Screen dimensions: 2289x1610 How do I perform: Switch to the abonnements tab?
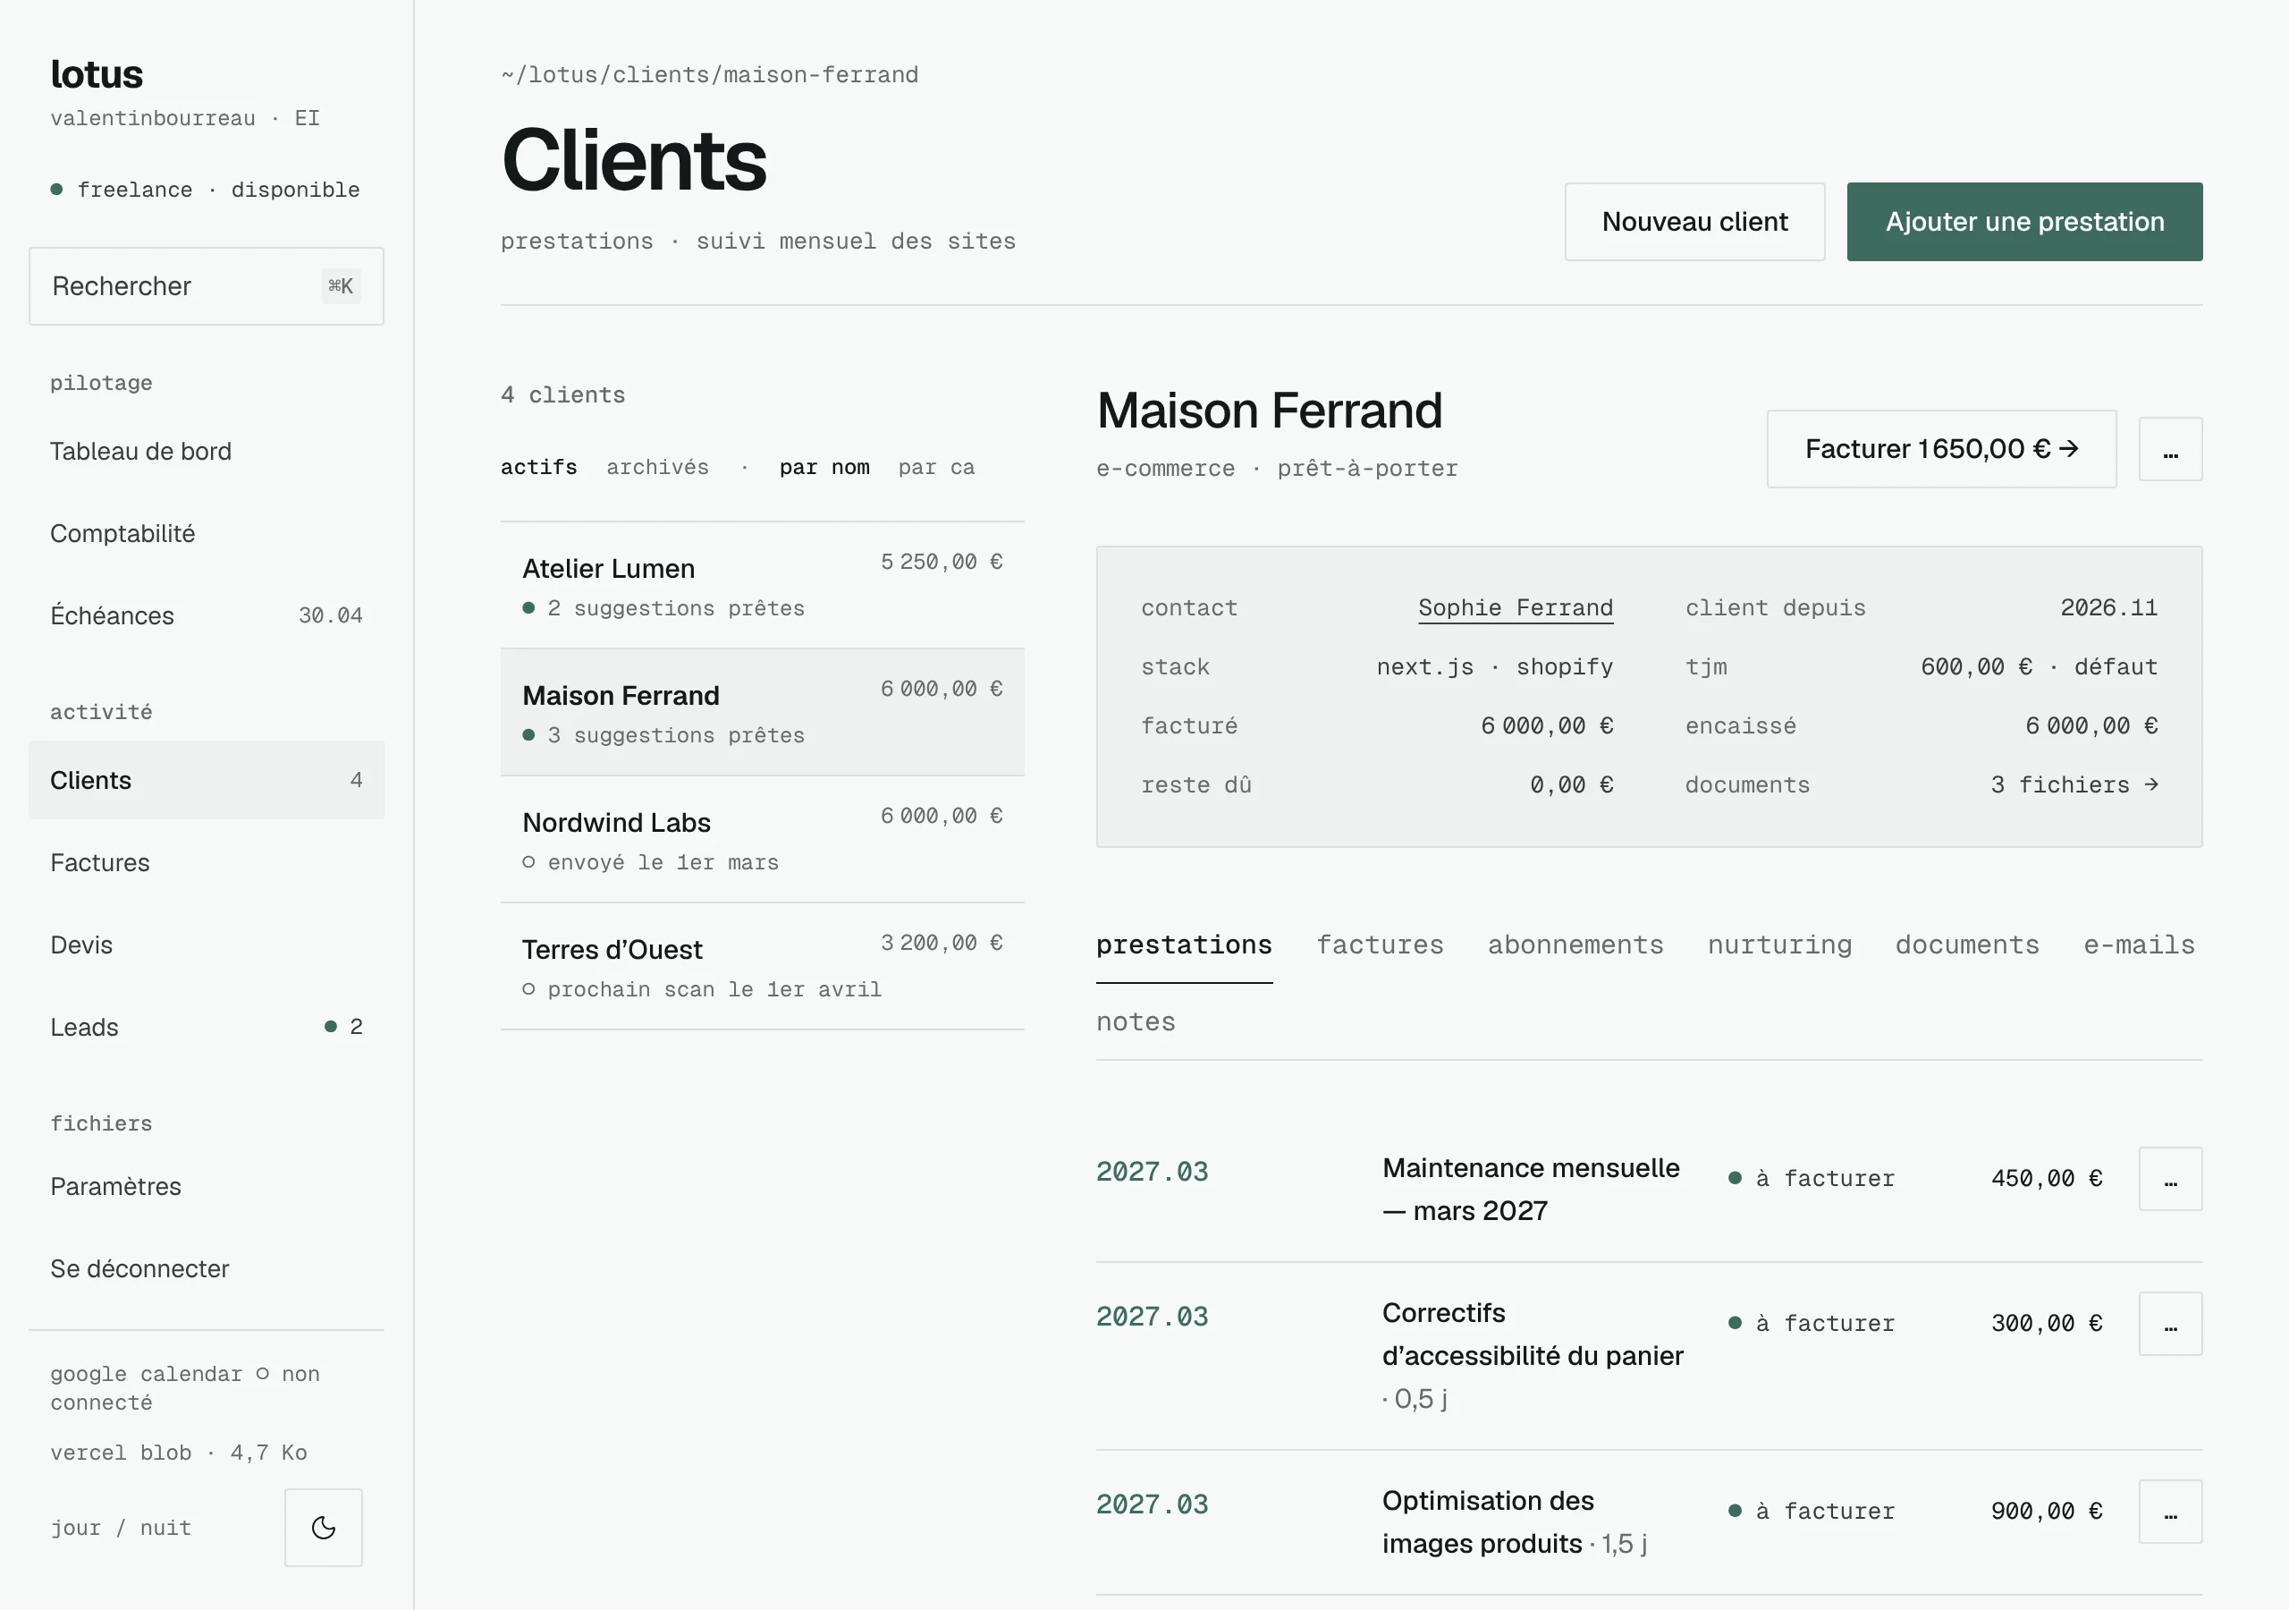[1575, 945]
